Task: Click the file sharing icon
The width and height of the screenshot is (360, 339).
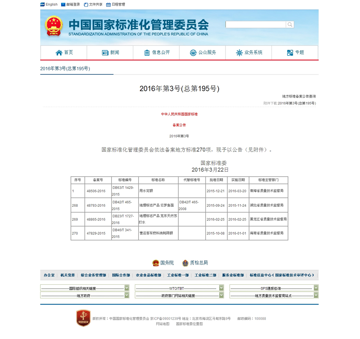Action: [x=86, y=5]
